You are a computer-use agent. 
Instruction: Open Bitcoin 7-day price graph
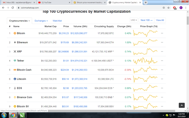coord(145,33)
